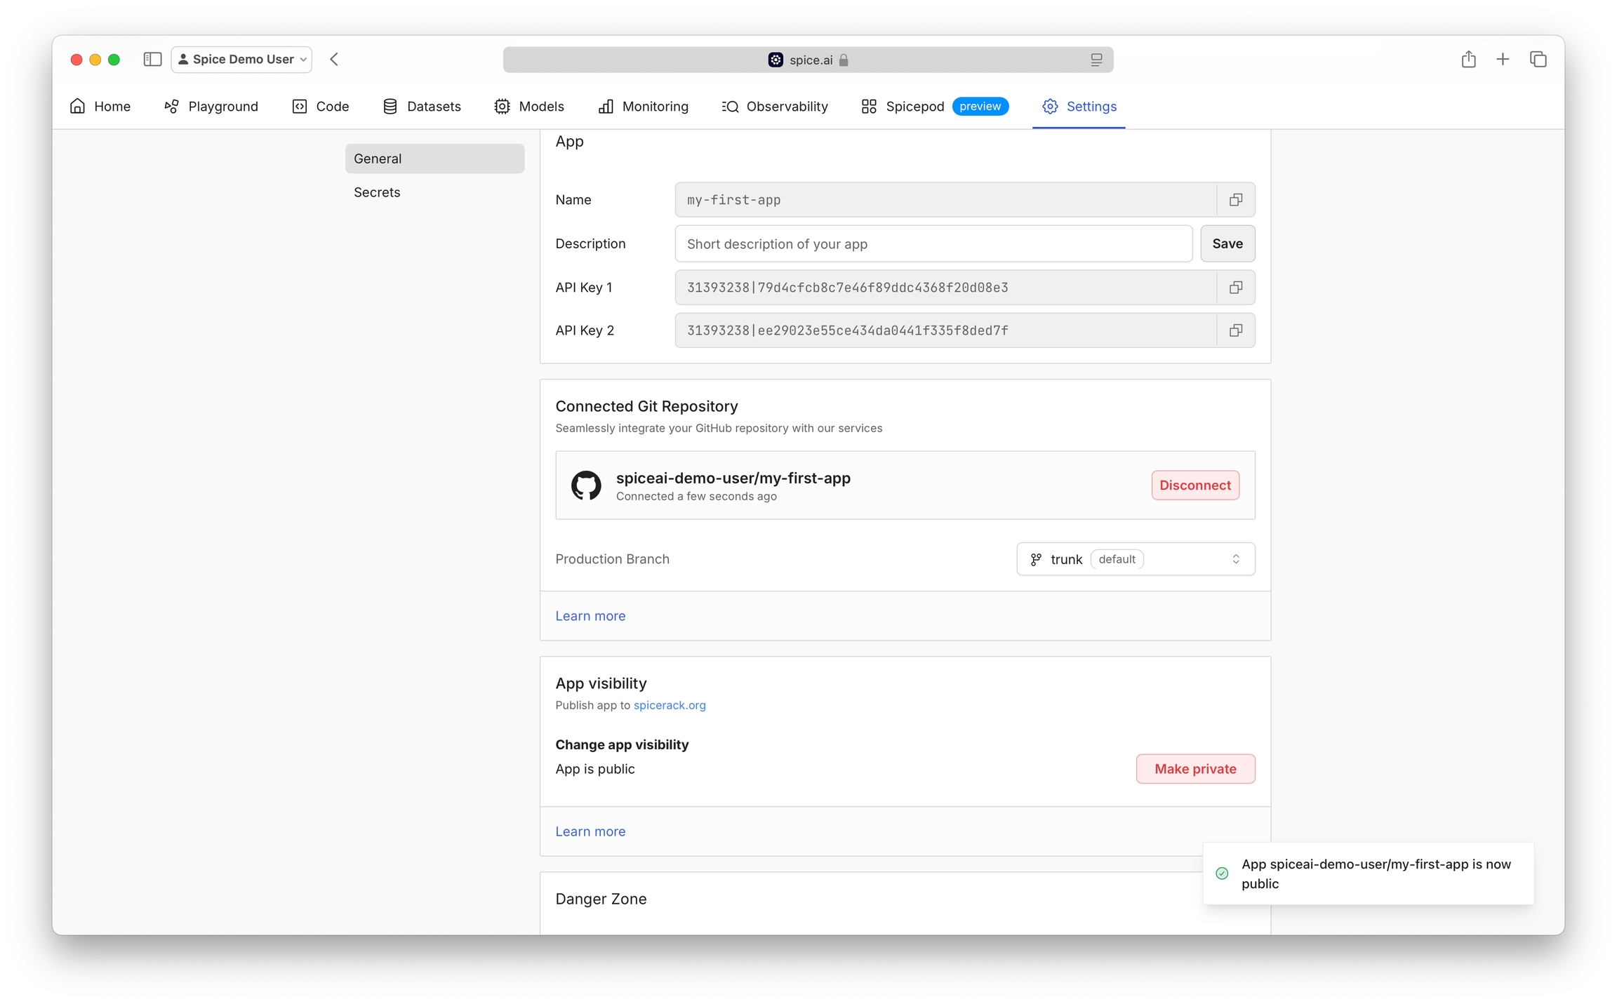The width and height of the screenshot is (1617, 1004).
Task: Select Secrets in the settings sidebar
Action: point(377,192)
